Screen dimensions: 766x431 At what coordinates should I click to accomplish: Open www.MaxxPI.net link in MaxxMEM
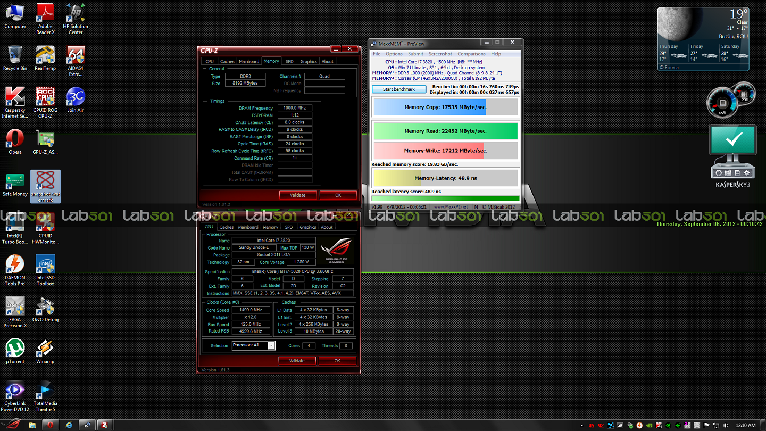[451, 206]
